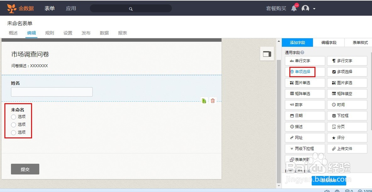This screenshot has width=372, height=192.
Task: Click the 市场调查问卷 form title
Action: tap(30, 55)
